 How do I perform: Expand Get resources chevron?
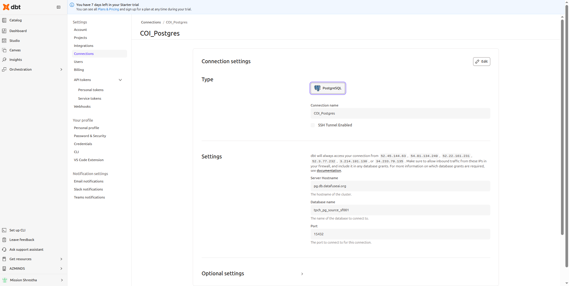61,259
